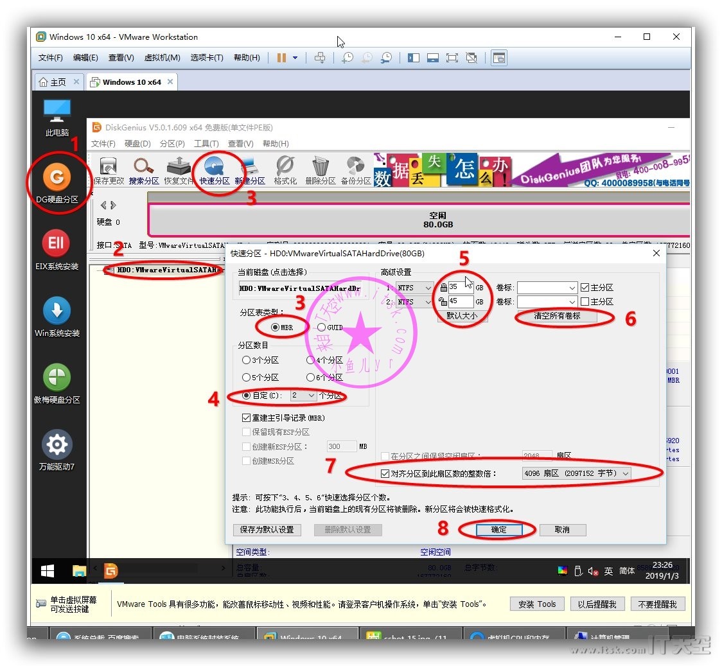The image size is (722, 666).
Task: Click the muted volume tray icon
Action: [x=593, y=571]
